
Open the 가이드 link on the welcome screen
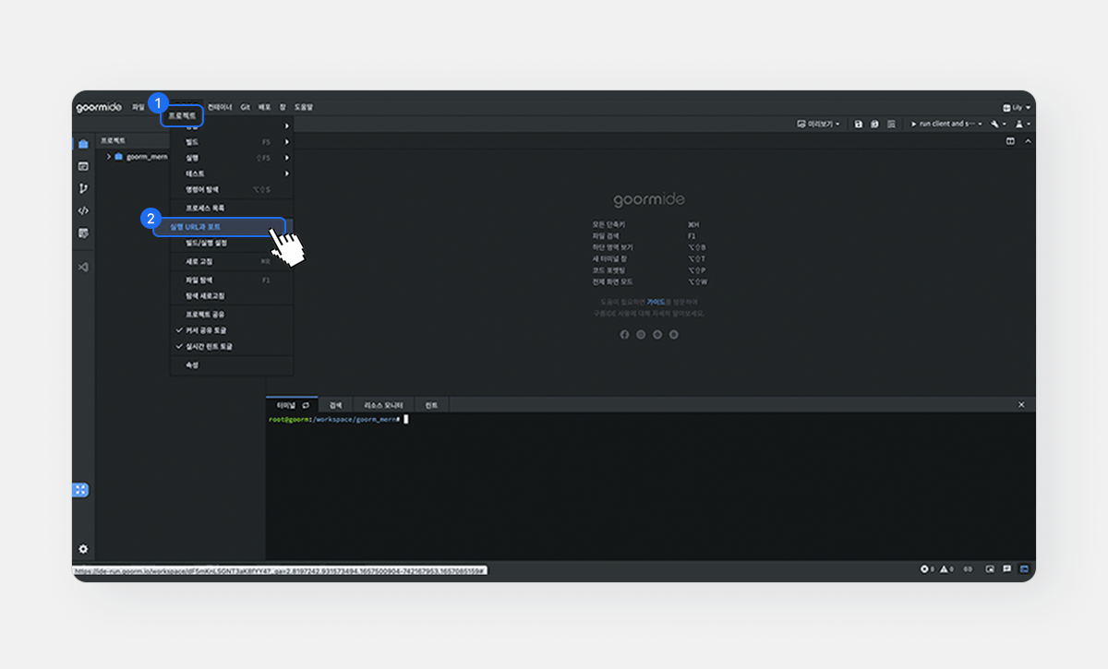pyautogui.click(x=656, y=302)
